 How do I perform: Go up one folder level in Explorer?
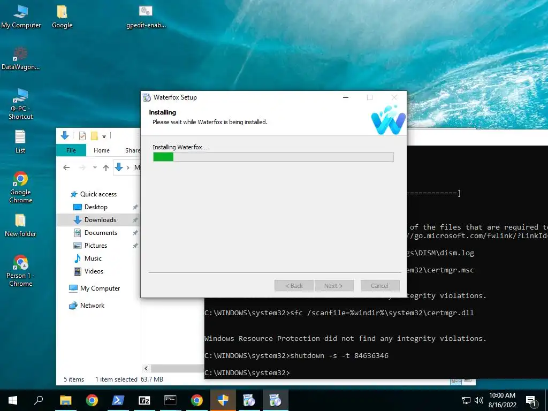(106, 168)
